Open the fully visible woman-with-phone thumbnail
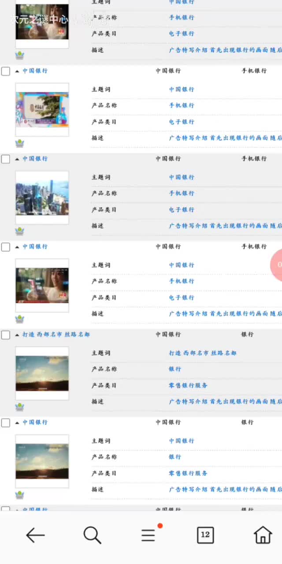 pyautogui.click(x=42, y=286)
